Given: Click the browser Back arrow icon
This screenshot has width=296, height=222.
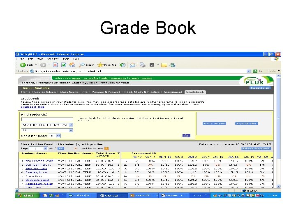Looking at the screenshot, I should (x=23, y=65).
